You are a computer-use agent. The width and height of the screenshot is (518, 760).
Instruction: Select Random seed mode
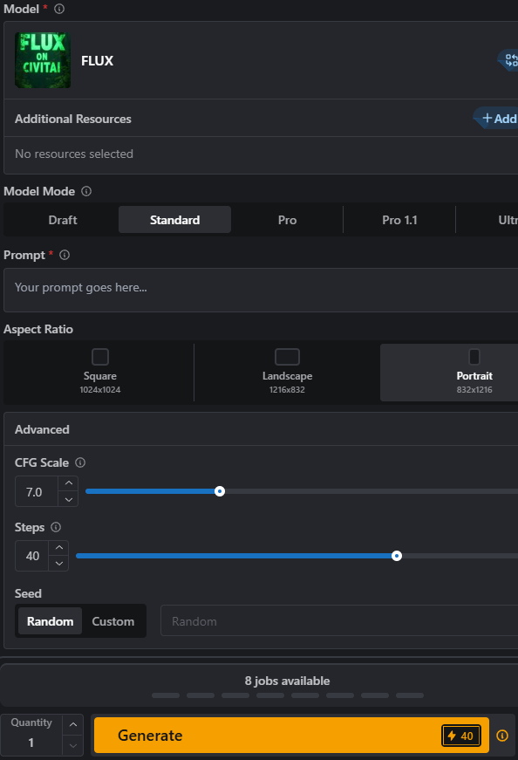pyautogui.click(x=50, y=621)
